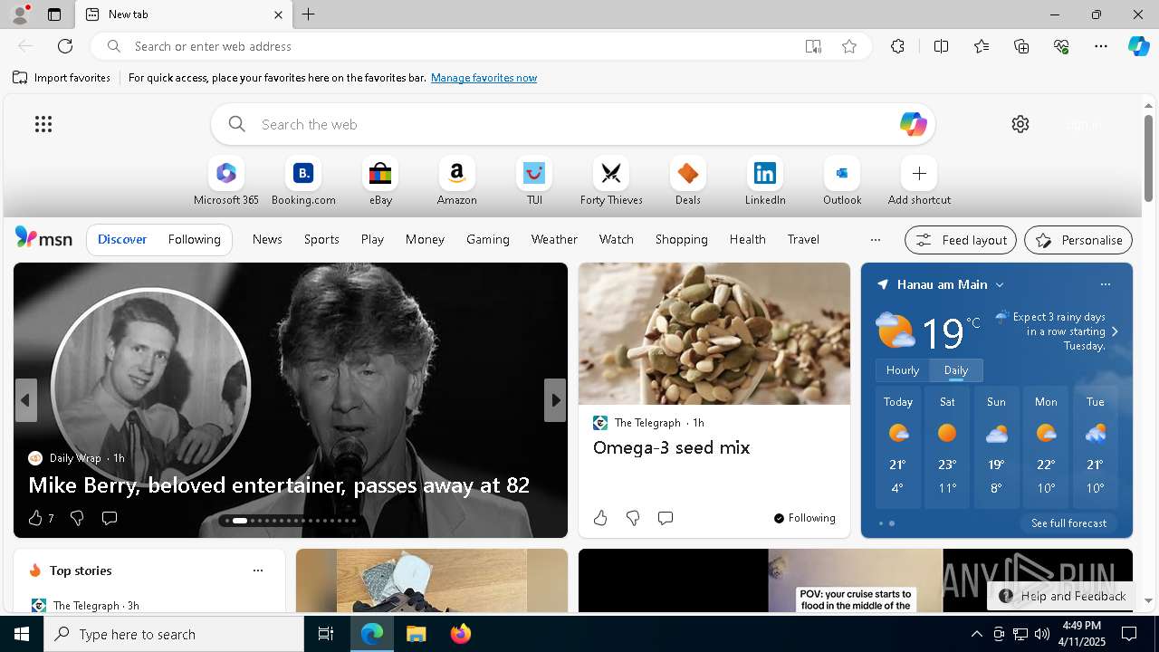This screenshot has height=652, width=1159.
Task: Refresh the page
Action: [x=65, y=46]
